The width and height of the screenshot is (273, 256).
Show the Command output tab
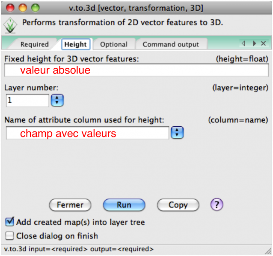171,44
